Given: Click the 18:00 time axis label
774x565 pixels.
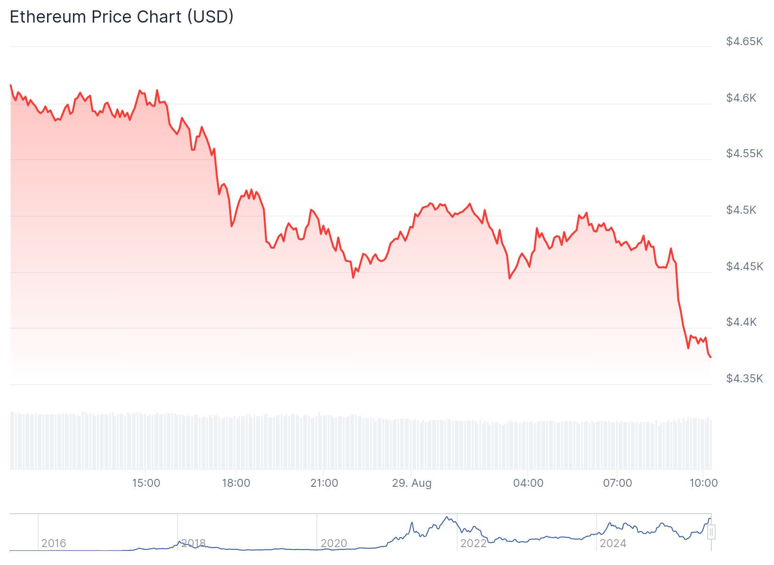Looking at the screenshot, I should 236,483.
